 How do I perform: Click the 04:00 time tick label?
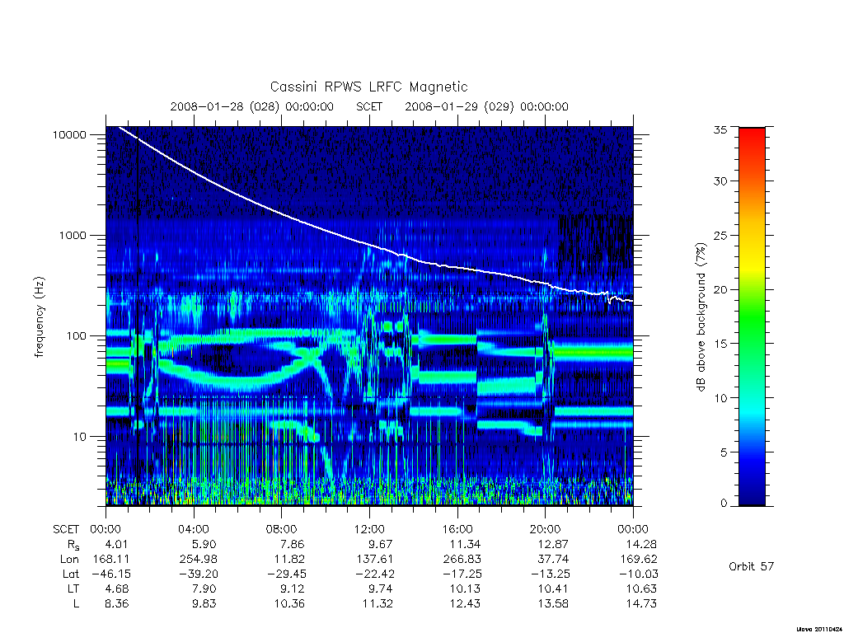pyautogui.click(x=193, y=529)
